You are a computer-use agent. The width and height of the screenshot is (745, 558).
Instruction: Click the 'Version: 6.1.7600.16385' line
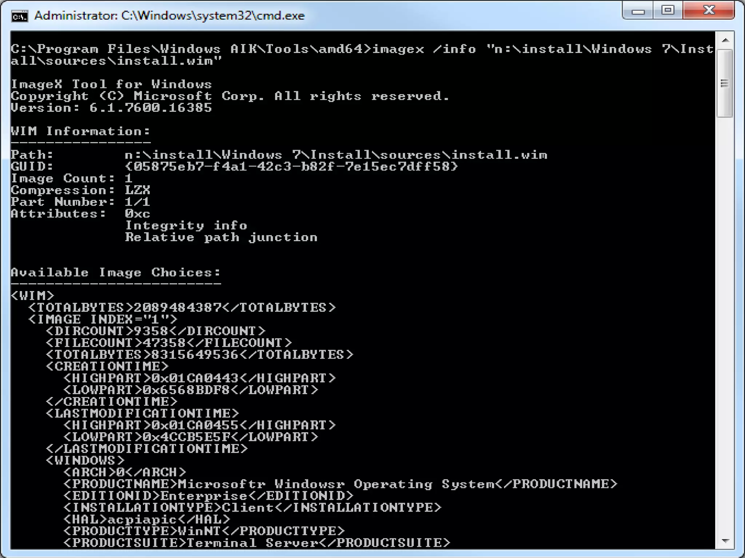click(111, 108)
